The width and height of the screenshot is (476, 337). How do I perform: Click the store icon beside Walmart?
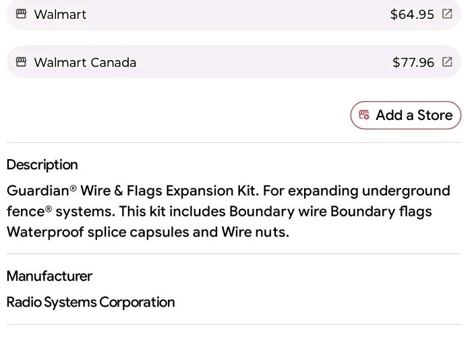tap(21, 14)
